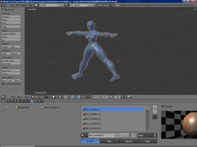
Task: Switch to the Wire material type tab
Action: (109, 141)
